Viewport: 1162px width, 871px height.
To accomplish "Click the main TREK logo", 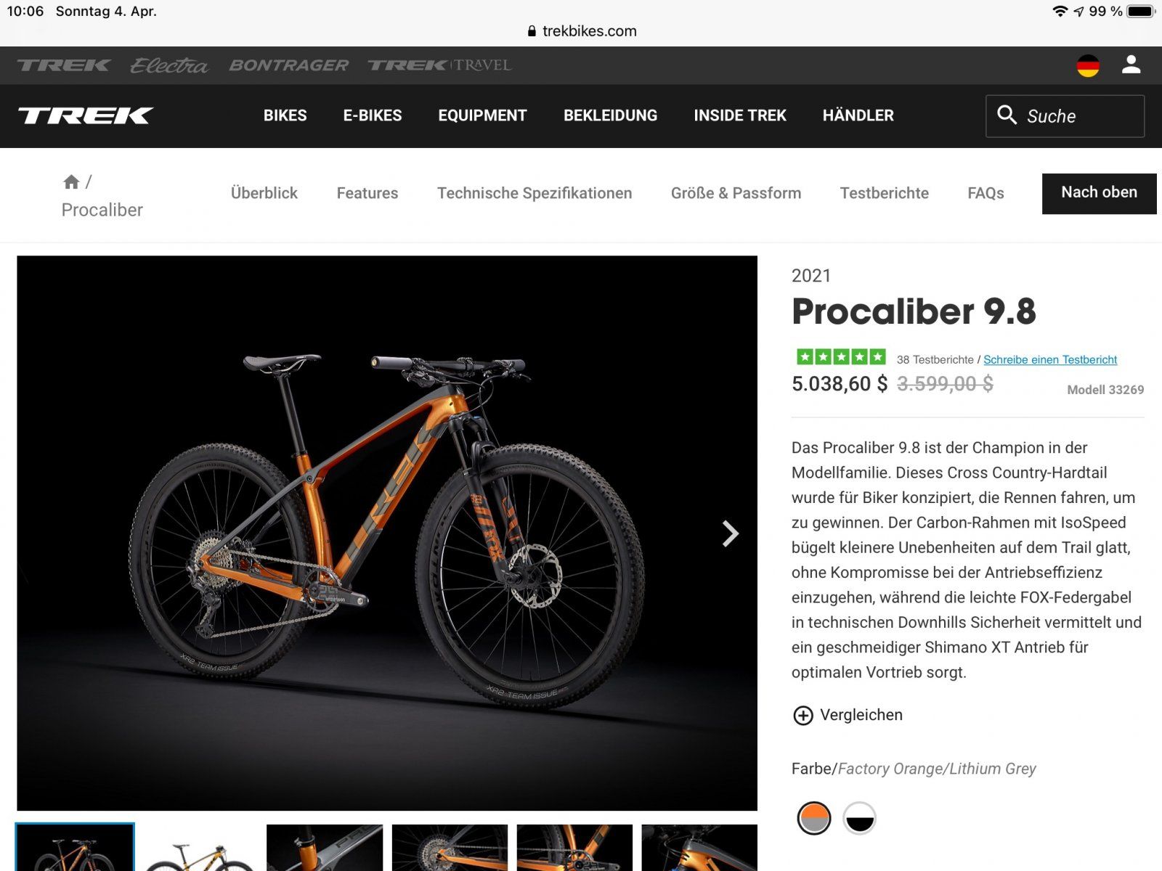I will point(86,115).
